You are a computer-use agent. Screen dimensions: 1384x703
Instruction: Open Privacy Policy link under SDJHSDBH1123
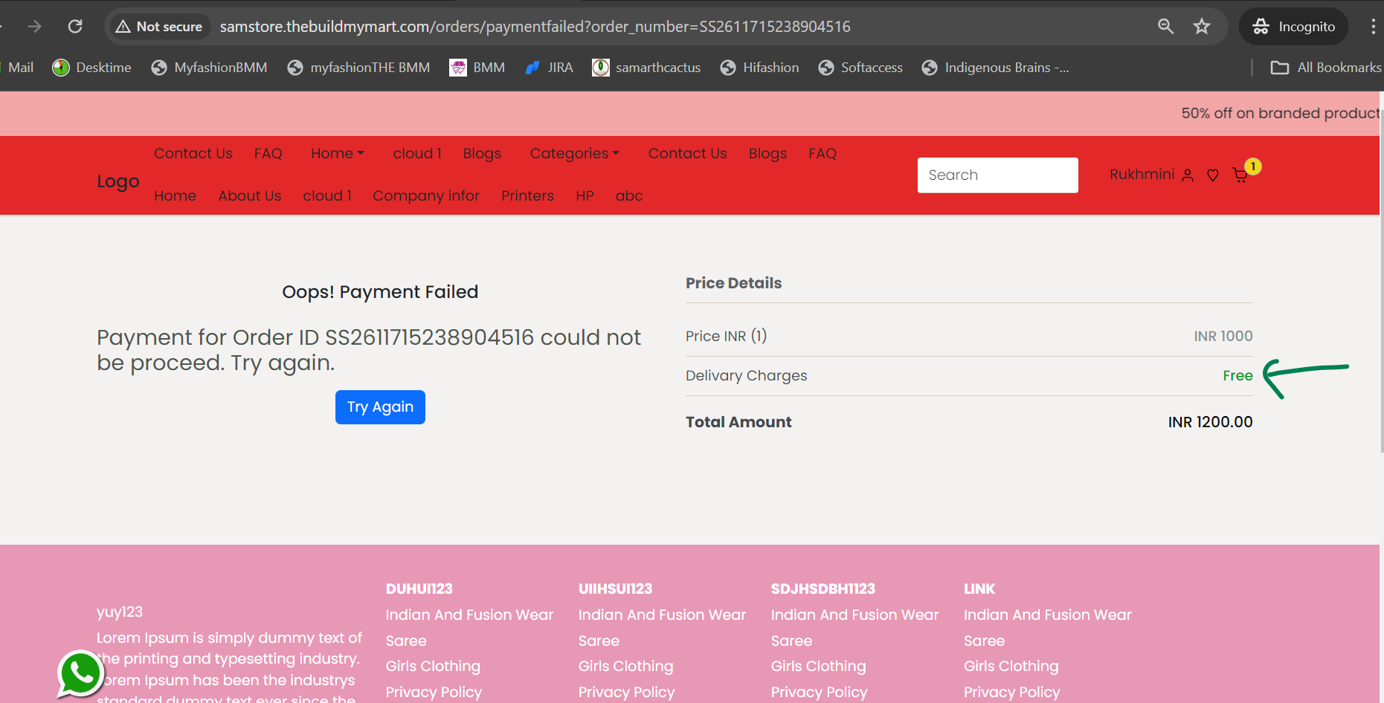click(x=820, y=693)
